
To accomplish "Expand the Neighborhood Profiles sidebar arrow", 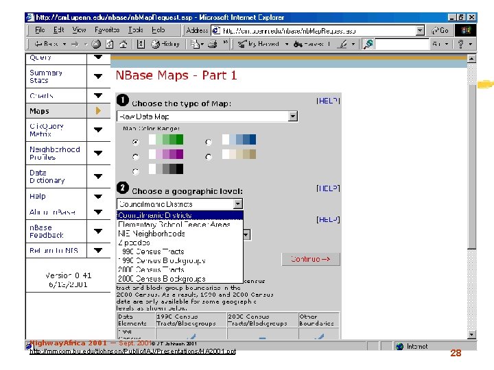I will pyautogui.click(x=98, y=153).
